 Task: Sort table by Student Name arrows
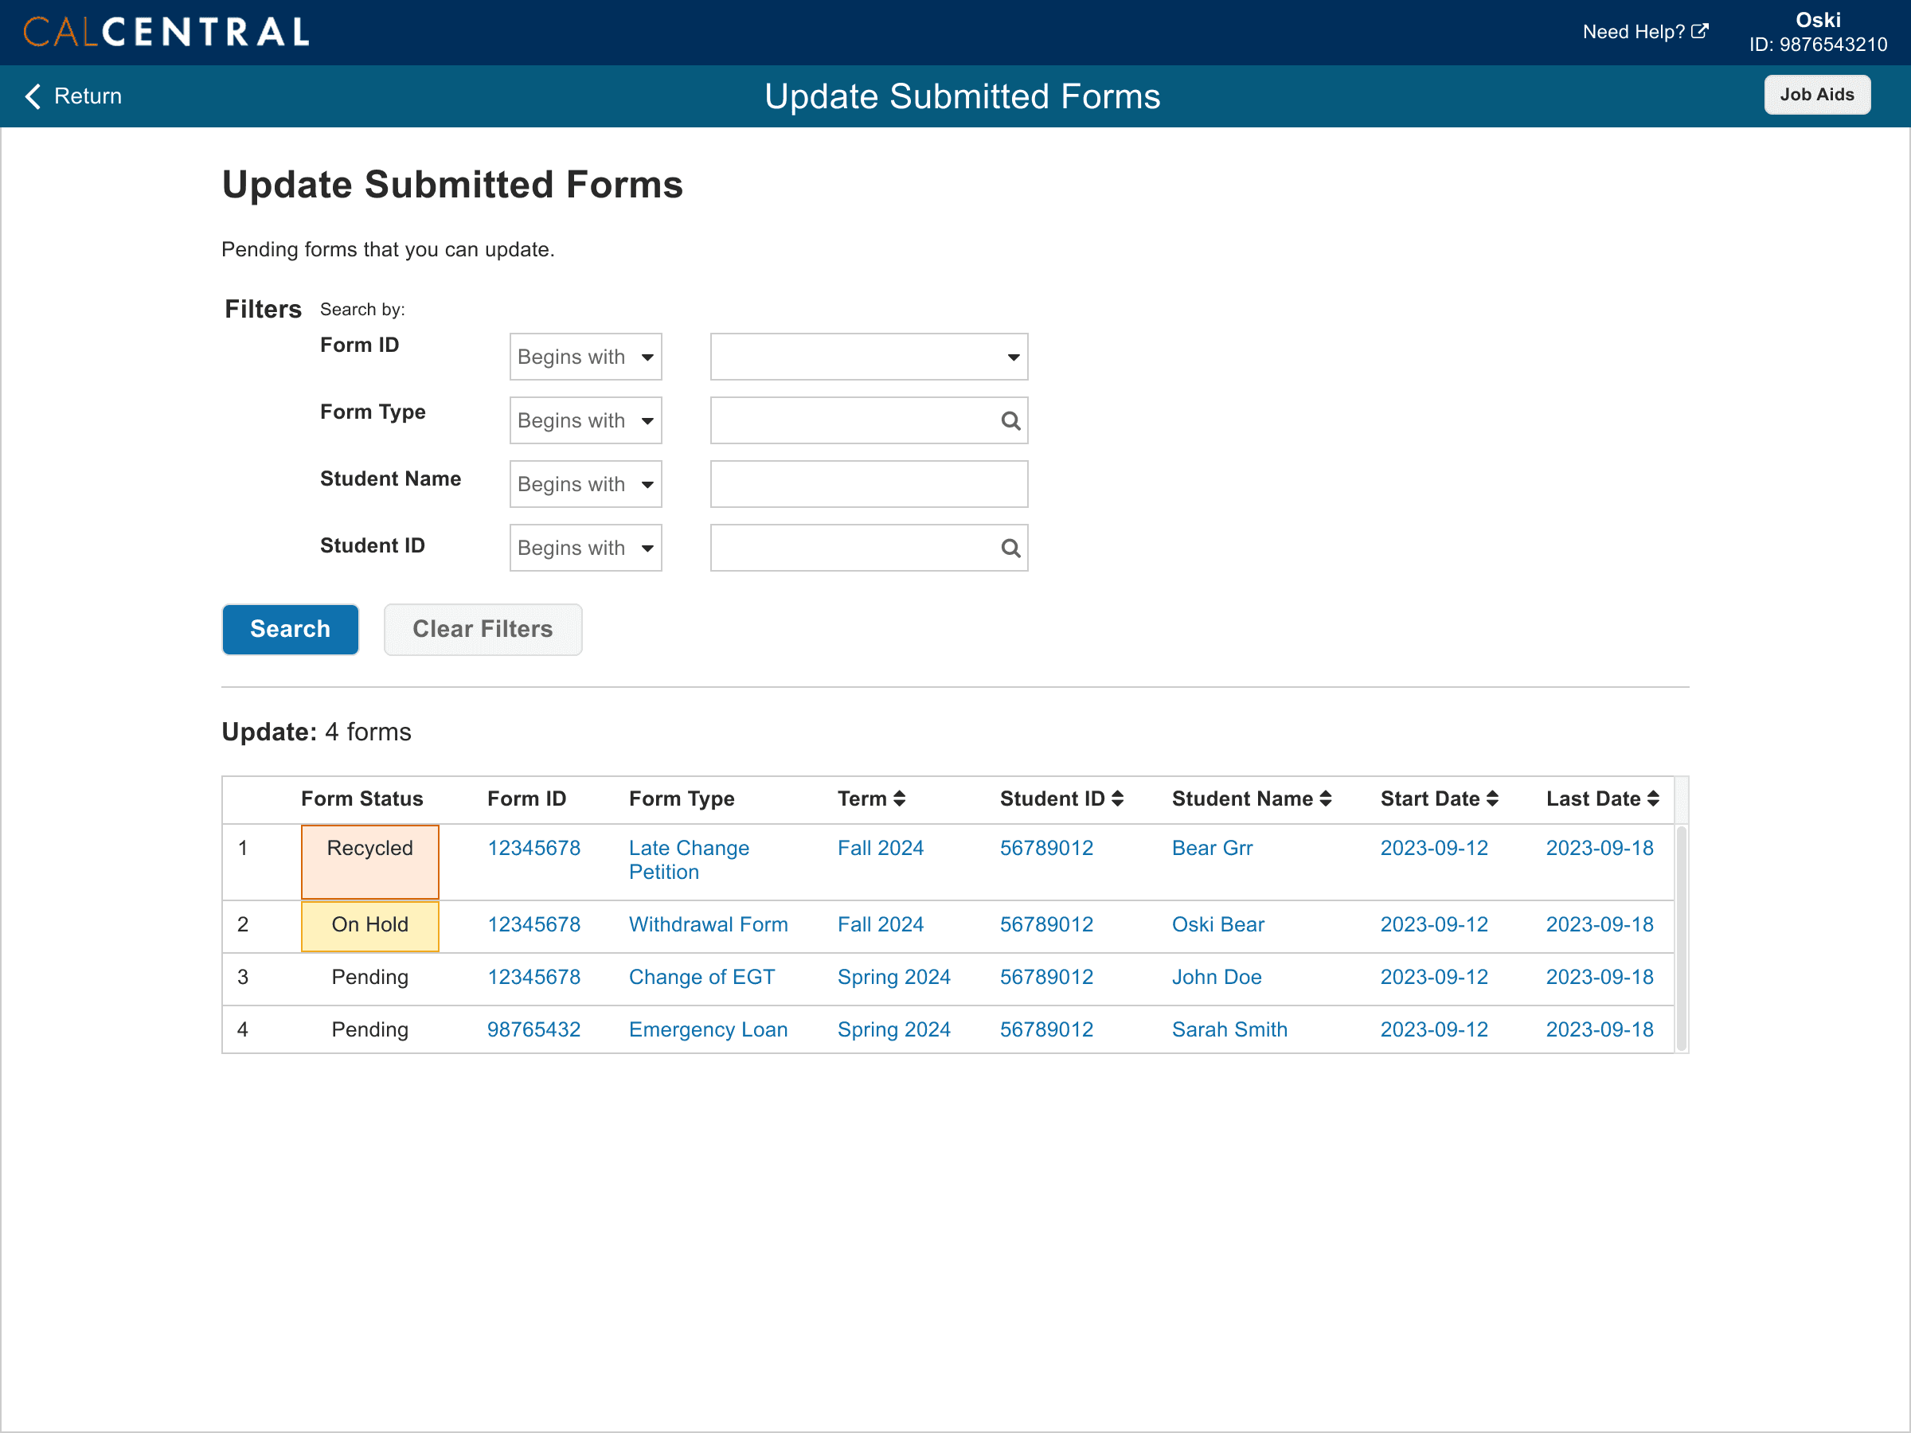pyautogui.click(x=1325, y=798)
